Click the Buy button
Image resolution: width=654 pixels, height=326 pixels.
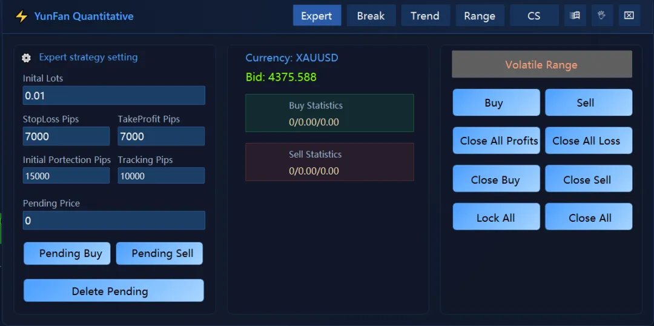click(x=497, y=102)
